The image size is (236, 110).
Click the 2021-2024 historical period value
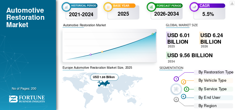tap(81, 14)
